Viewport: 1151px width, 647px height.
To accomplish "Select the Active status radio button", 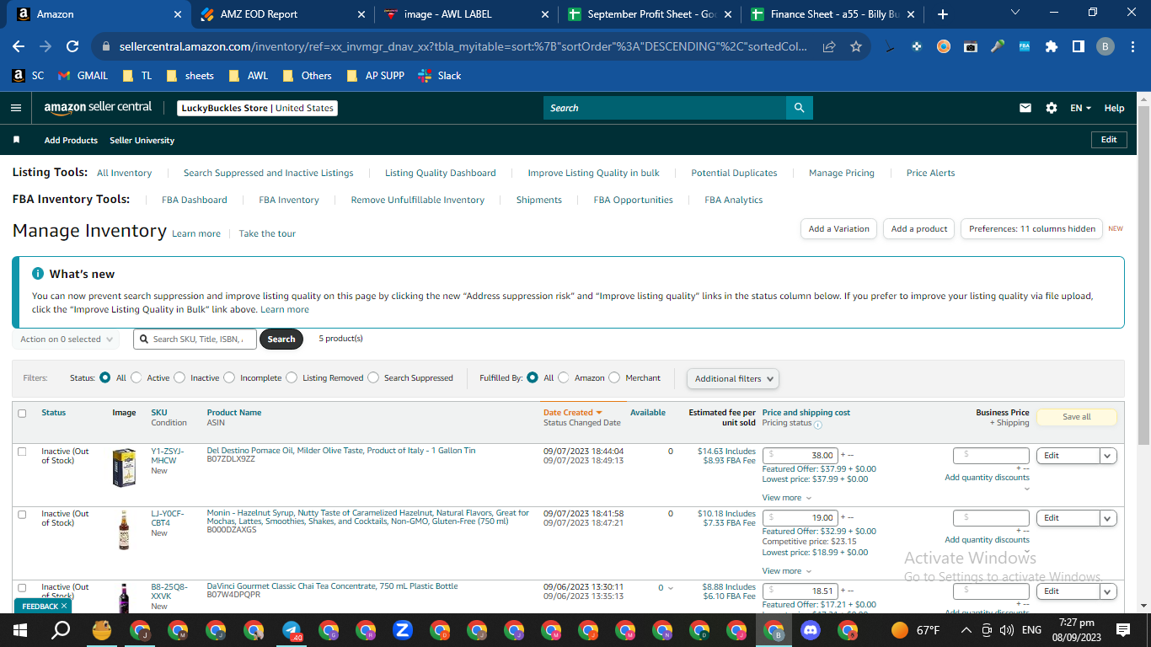I will tap(137, 378).
